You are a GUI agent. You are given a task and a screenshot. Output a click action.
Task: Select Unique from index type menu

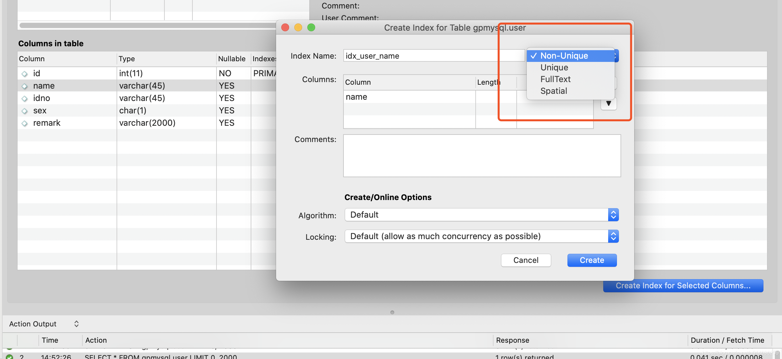554,67
